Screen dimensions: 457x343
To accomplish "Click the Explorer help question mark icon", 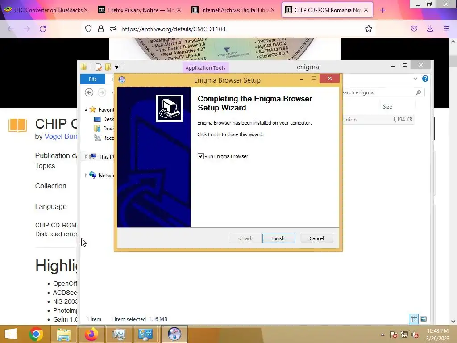I will [x=425, y=79].
